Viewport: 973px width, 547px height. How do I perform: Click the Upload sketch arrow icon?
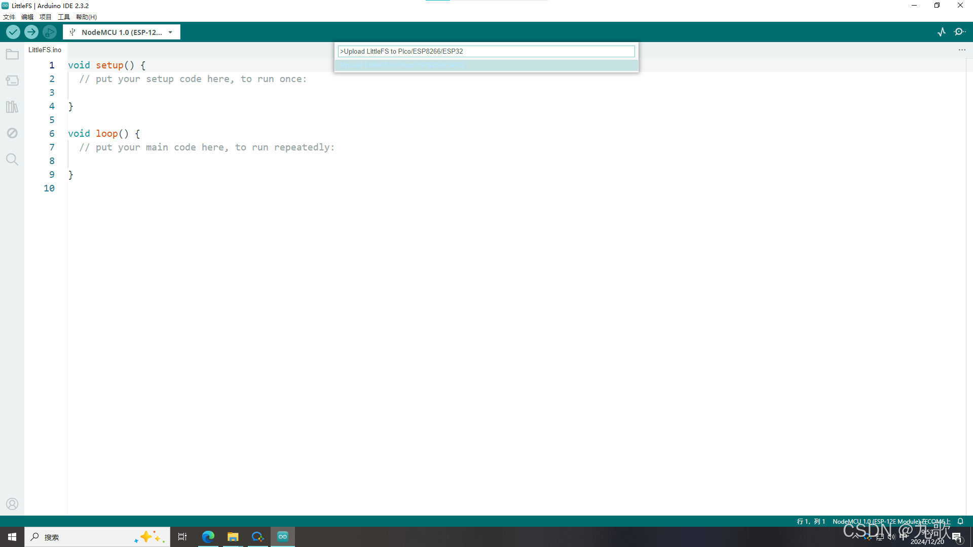pyautogui.click(x=31, y=32)
